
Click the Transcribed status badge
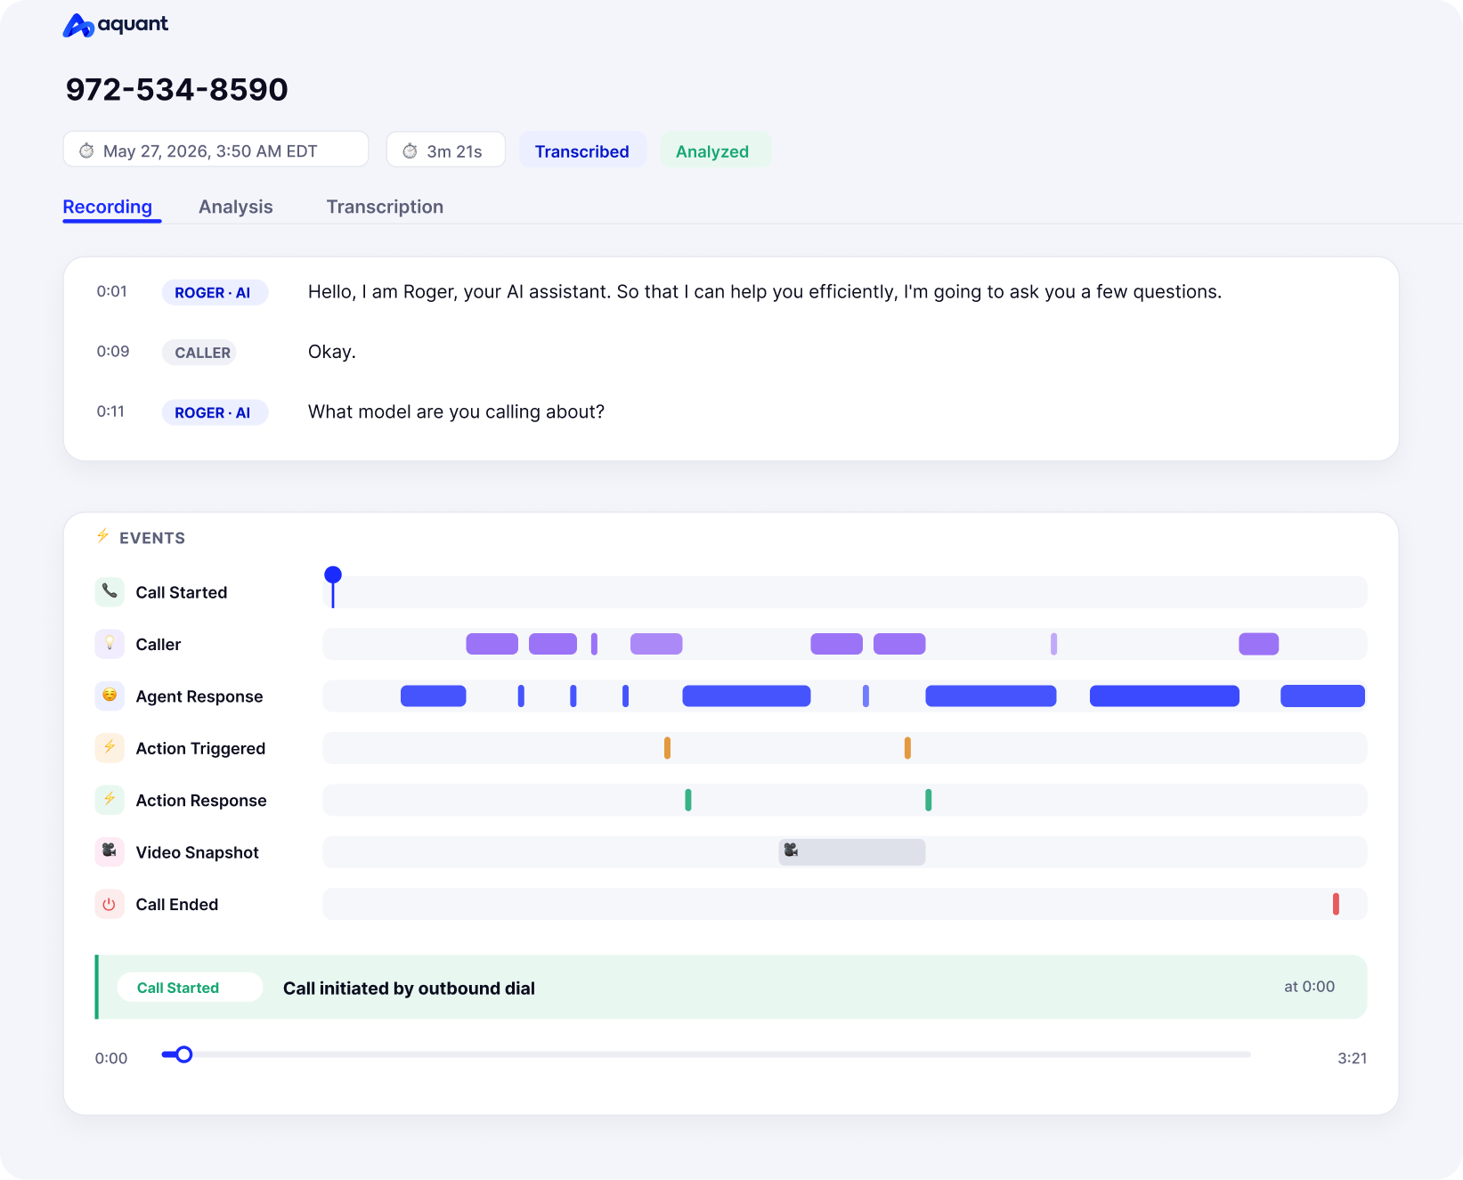(x=582, y=151)
